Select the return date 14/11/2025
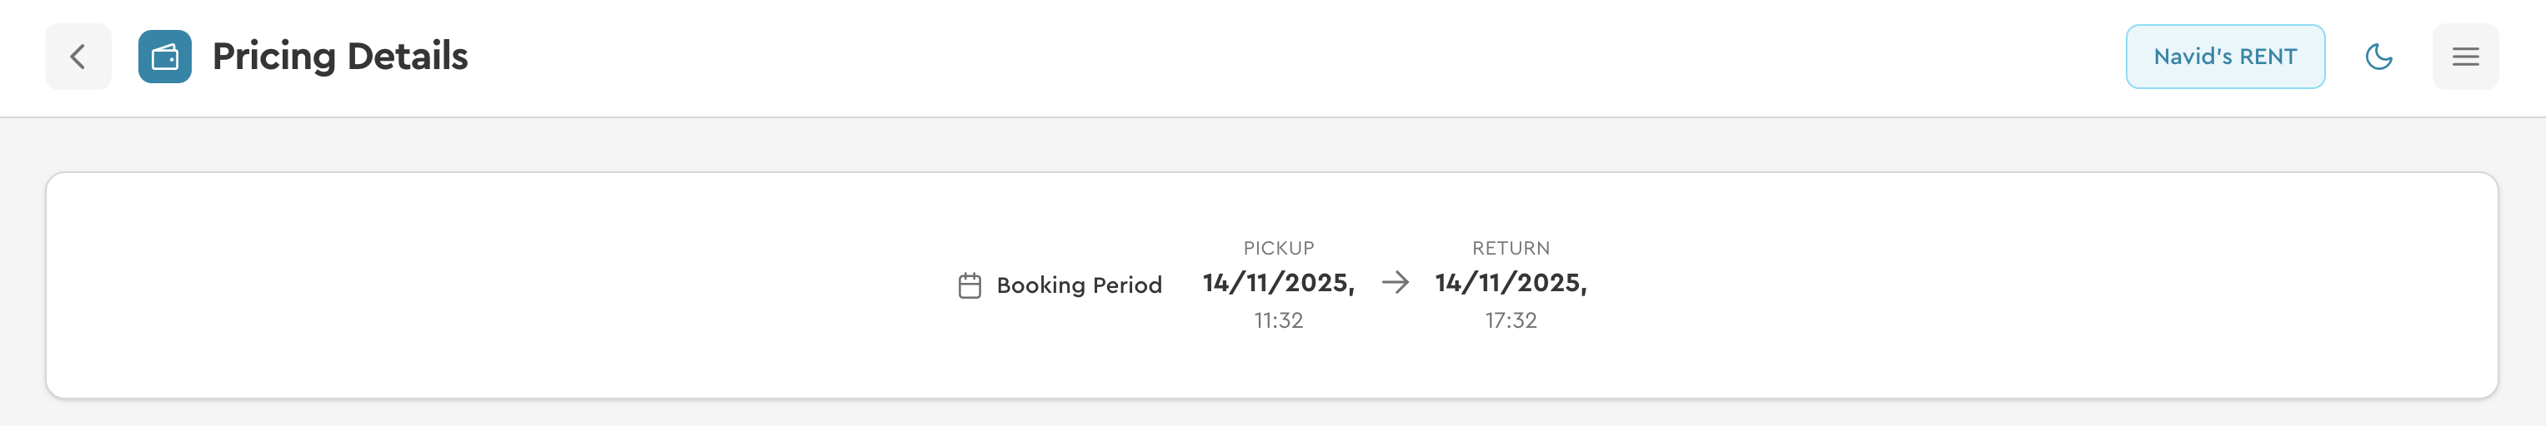Image resolution: width=2546 pixels, height=426 pixels. [x=1511, y=283]
